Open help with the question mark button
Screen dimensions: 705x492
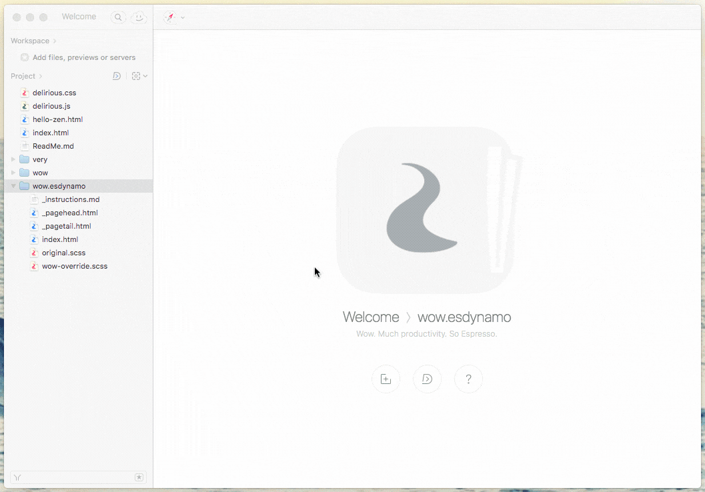(468, 379)
